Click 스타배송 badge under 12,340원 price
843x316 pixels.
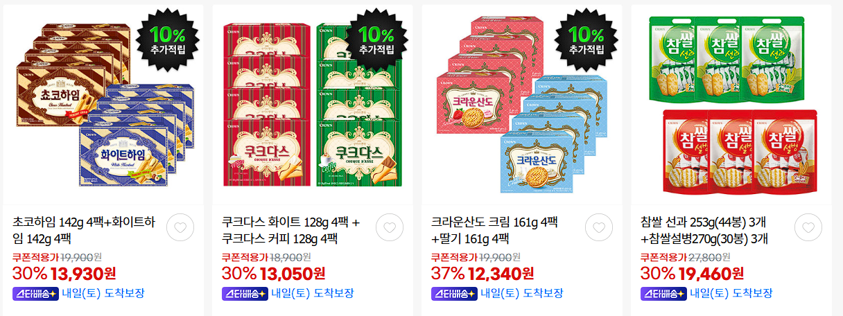tap(453, 293)
